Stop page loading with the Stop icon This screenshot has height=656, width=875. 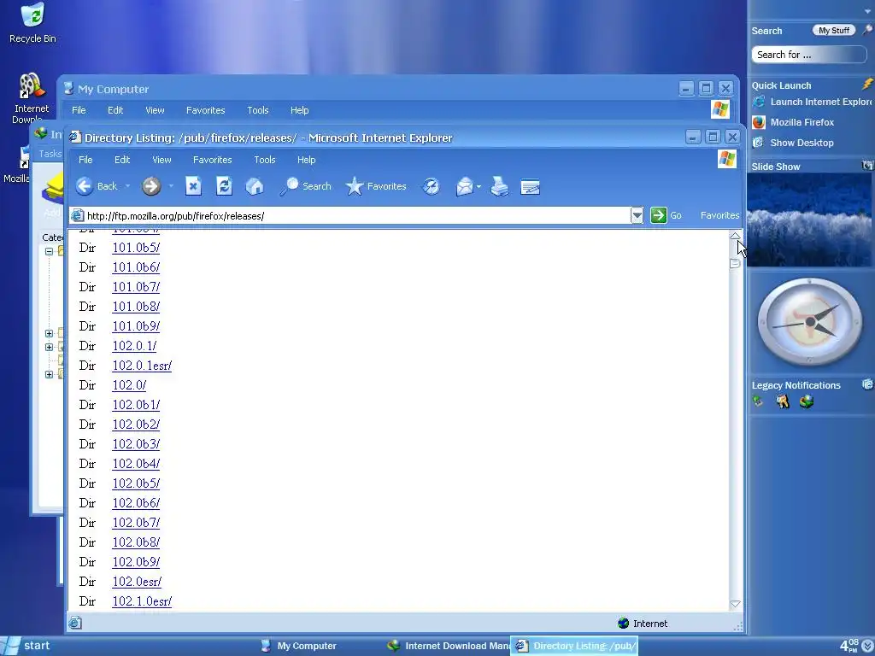(193, 186)
